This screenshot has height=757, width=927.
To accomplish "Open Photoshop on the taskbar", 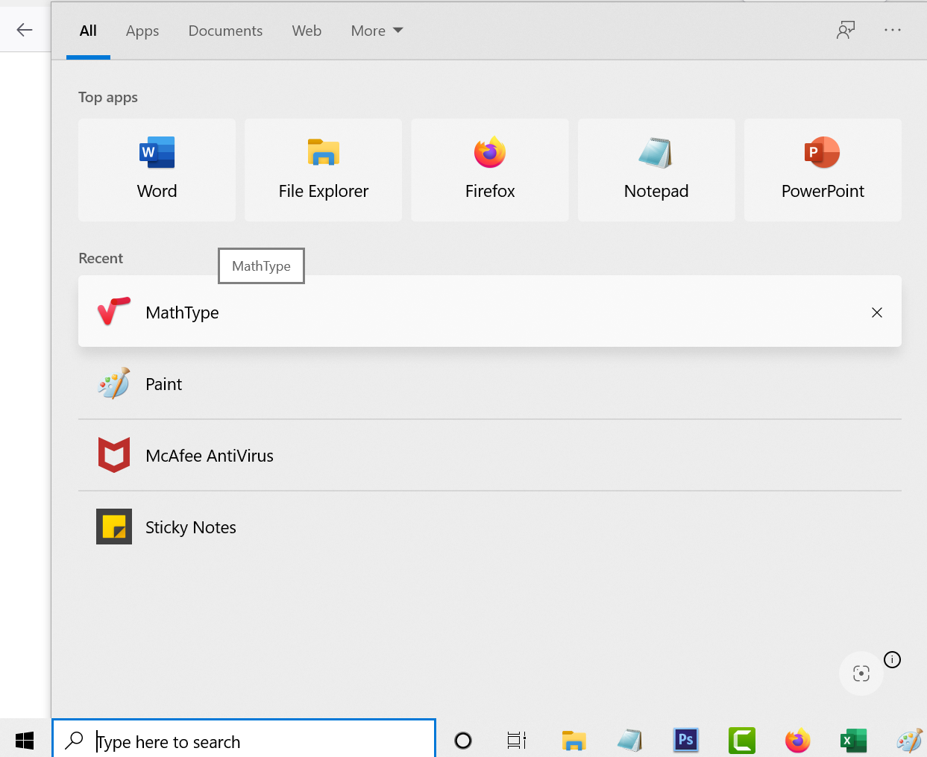I will pos(686,741).
